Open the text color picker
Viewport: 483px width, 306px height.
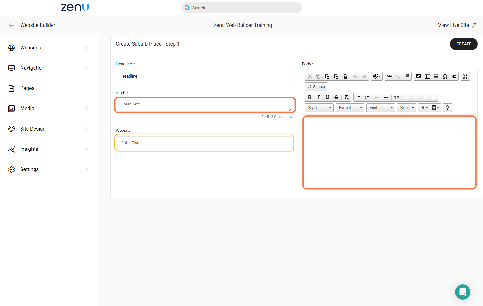pyautogui.click(x=424, y=108)
